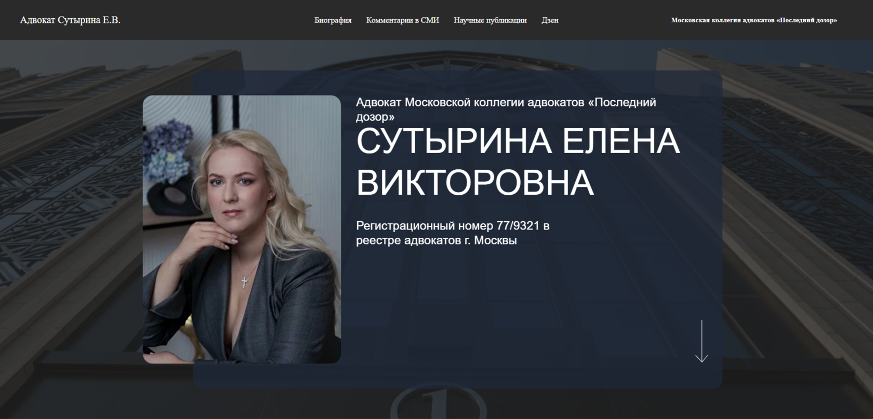Go to Научные публикации section
873x419 pixels.
pos(490,20)
